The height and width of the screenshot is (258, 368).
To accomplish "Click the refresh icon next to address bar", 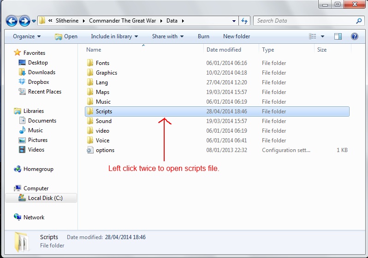I will point(244,21).
